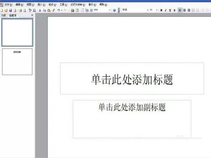Open the 编辑 (Edit) menu
The width and height of the screenshot is (211, 158).
click(19, 5)
